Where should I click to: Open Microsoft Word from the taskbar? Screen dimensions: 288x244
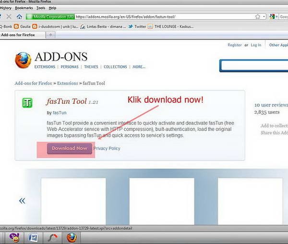34,237
